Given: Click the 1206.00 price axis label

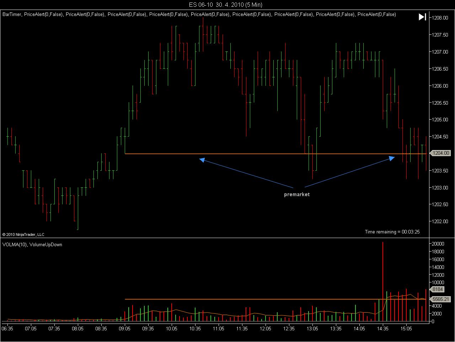Looking at the screenshot, I should (440, 86).
